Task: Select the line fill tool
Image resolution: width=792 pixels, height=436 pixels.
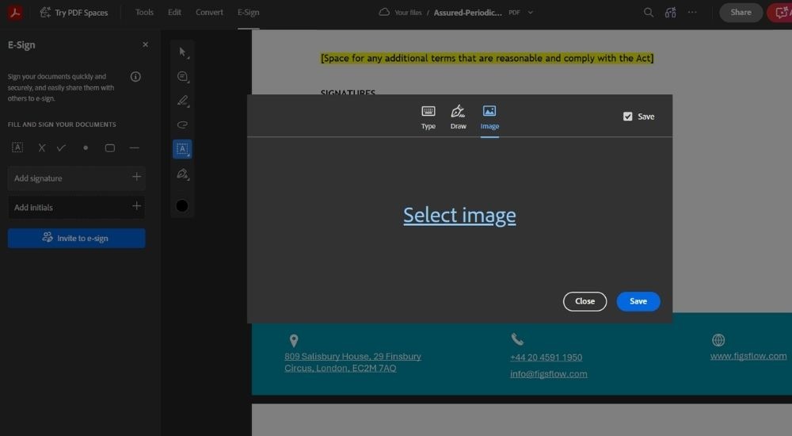Action: pyautogui.click(x=135, y=147)
